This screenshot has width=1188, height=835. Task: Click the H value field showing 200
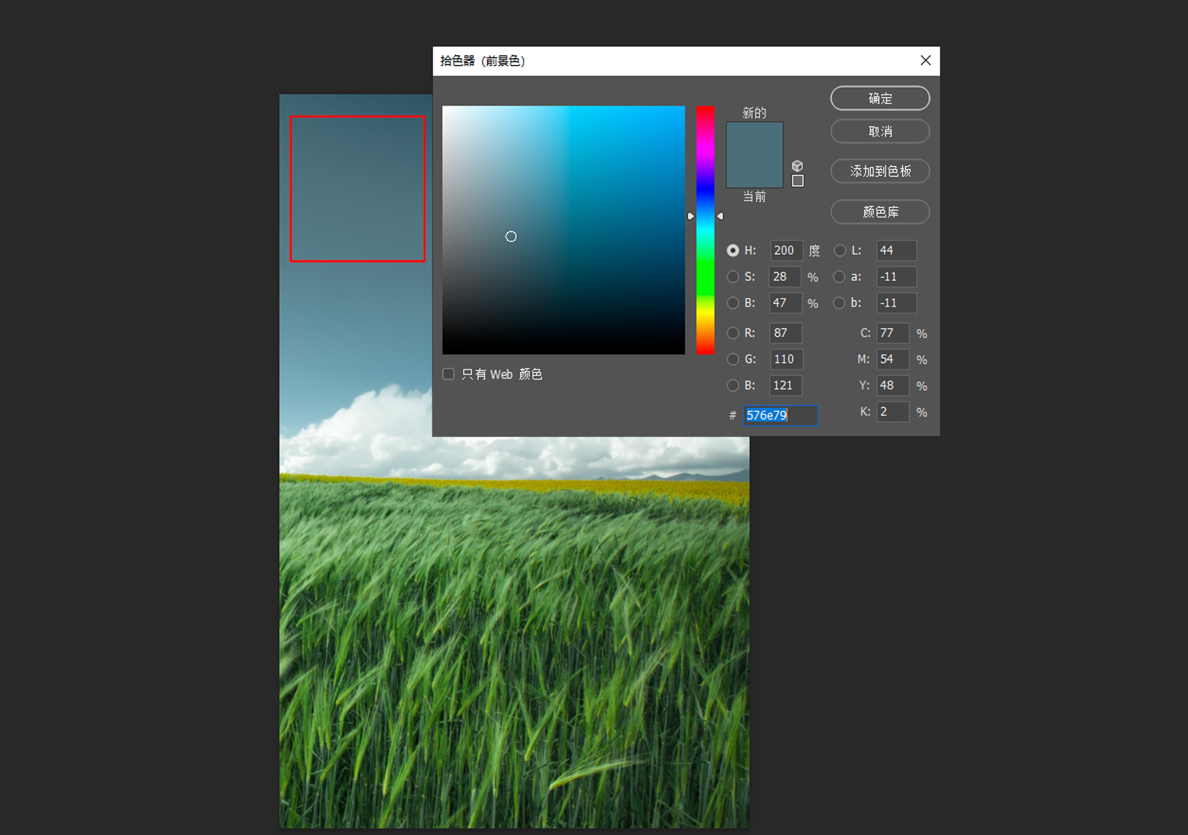pos(785,250)
